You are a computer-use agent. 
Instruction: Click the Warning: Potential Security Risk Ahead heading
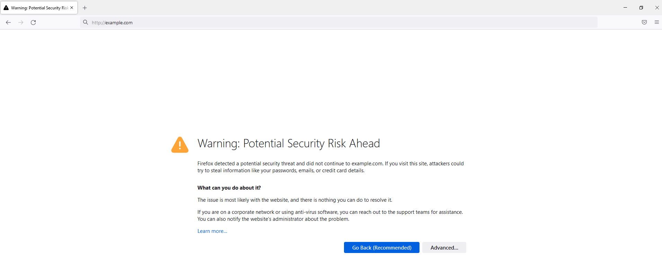[289, 143]
